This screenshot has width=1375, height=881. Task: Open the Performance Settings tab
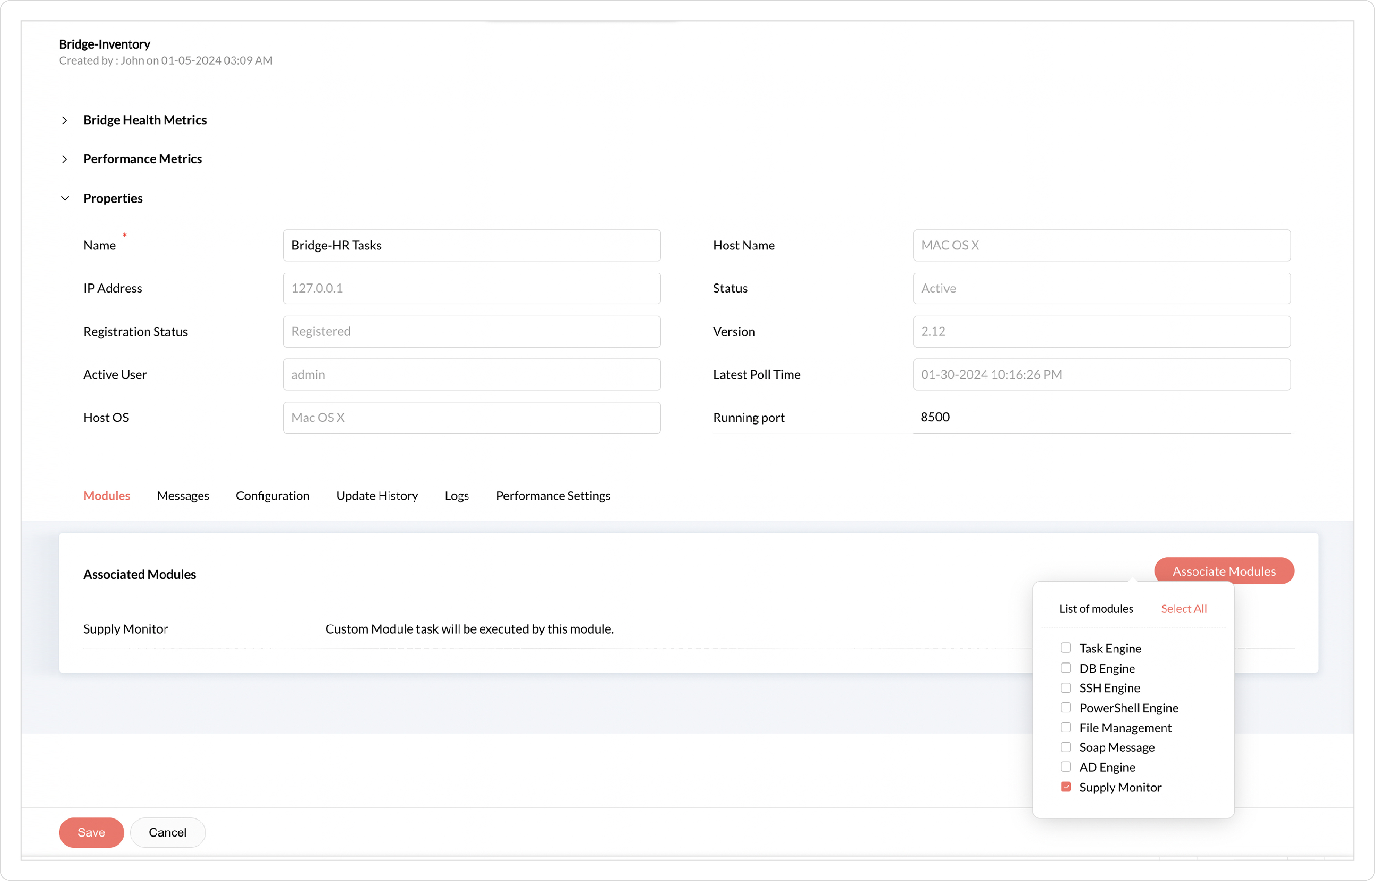click(x=553, y=495)
